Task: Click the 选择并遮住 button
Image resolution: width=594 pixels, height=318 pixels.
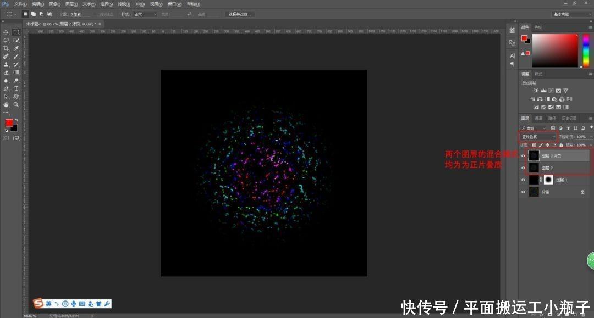Action: pyautogui.click(x=240, y=14)
